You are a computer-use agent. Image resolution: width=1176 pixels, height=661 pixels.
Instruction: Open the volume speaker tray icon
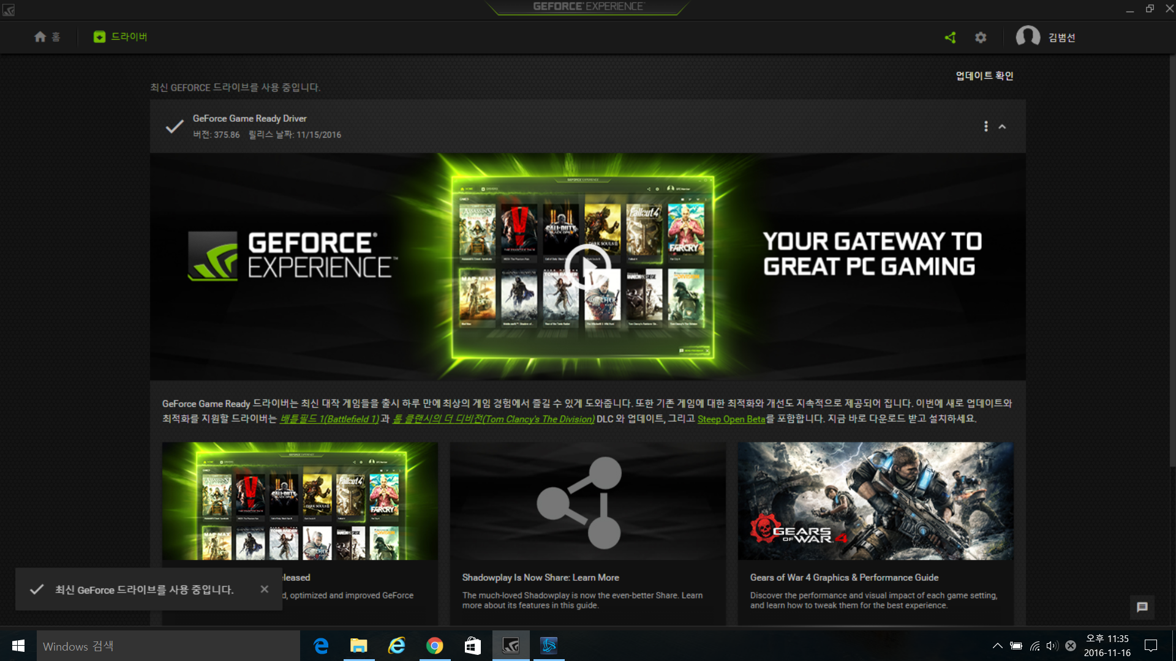pos(1052,646)
